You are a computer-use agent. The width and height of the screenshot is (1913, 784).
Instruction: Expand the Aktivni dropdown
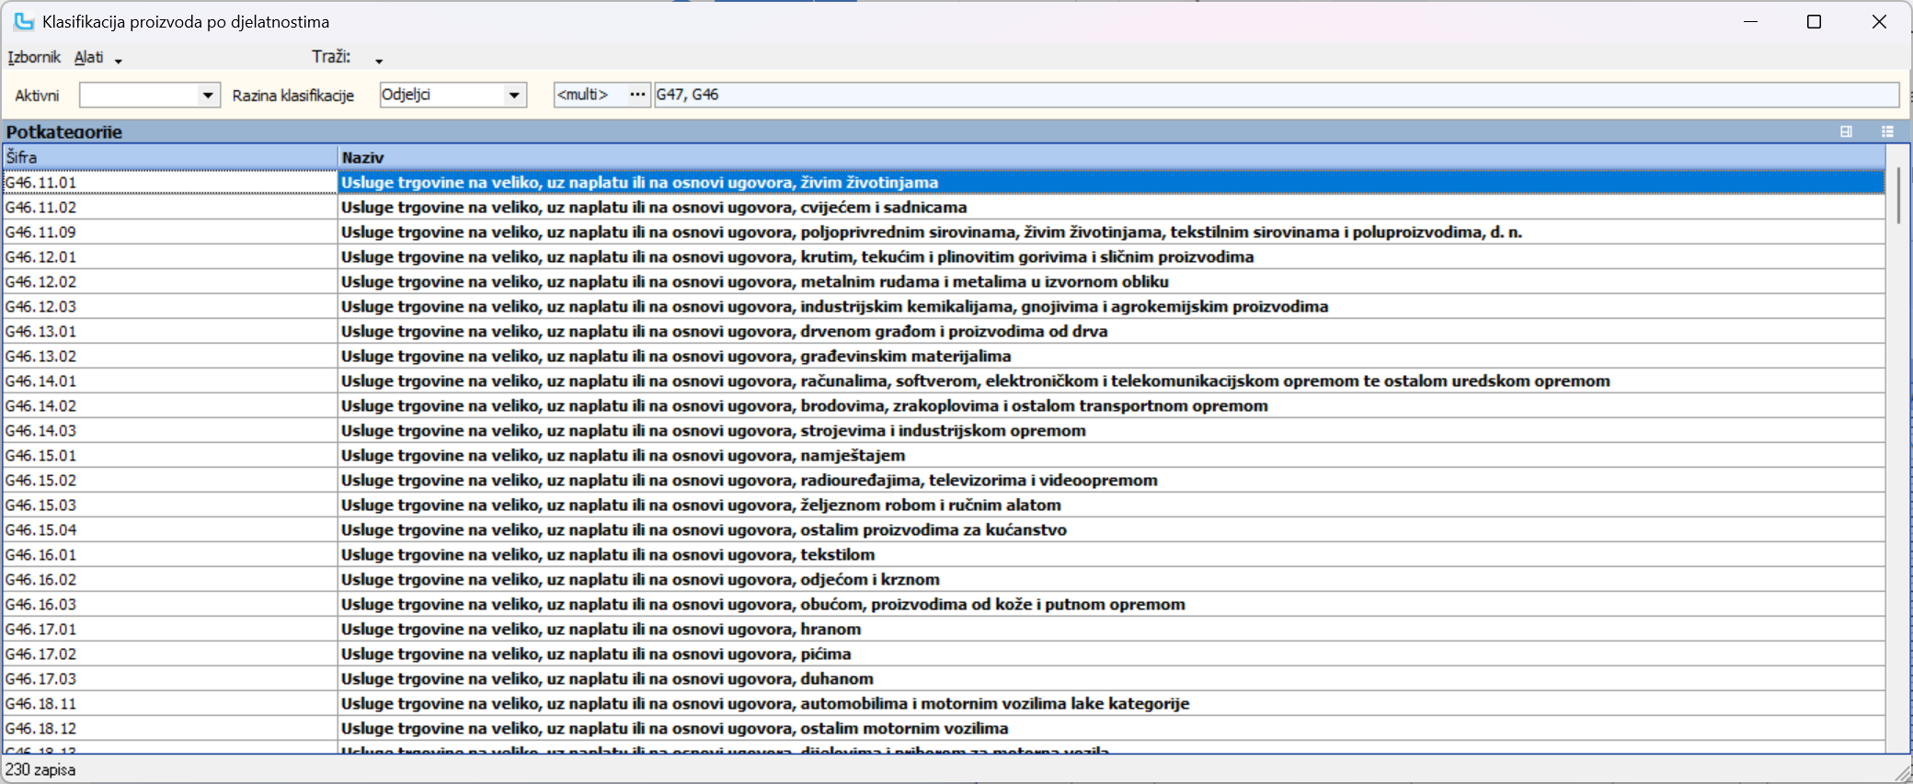pyautogui.click(x=208, y=96)
